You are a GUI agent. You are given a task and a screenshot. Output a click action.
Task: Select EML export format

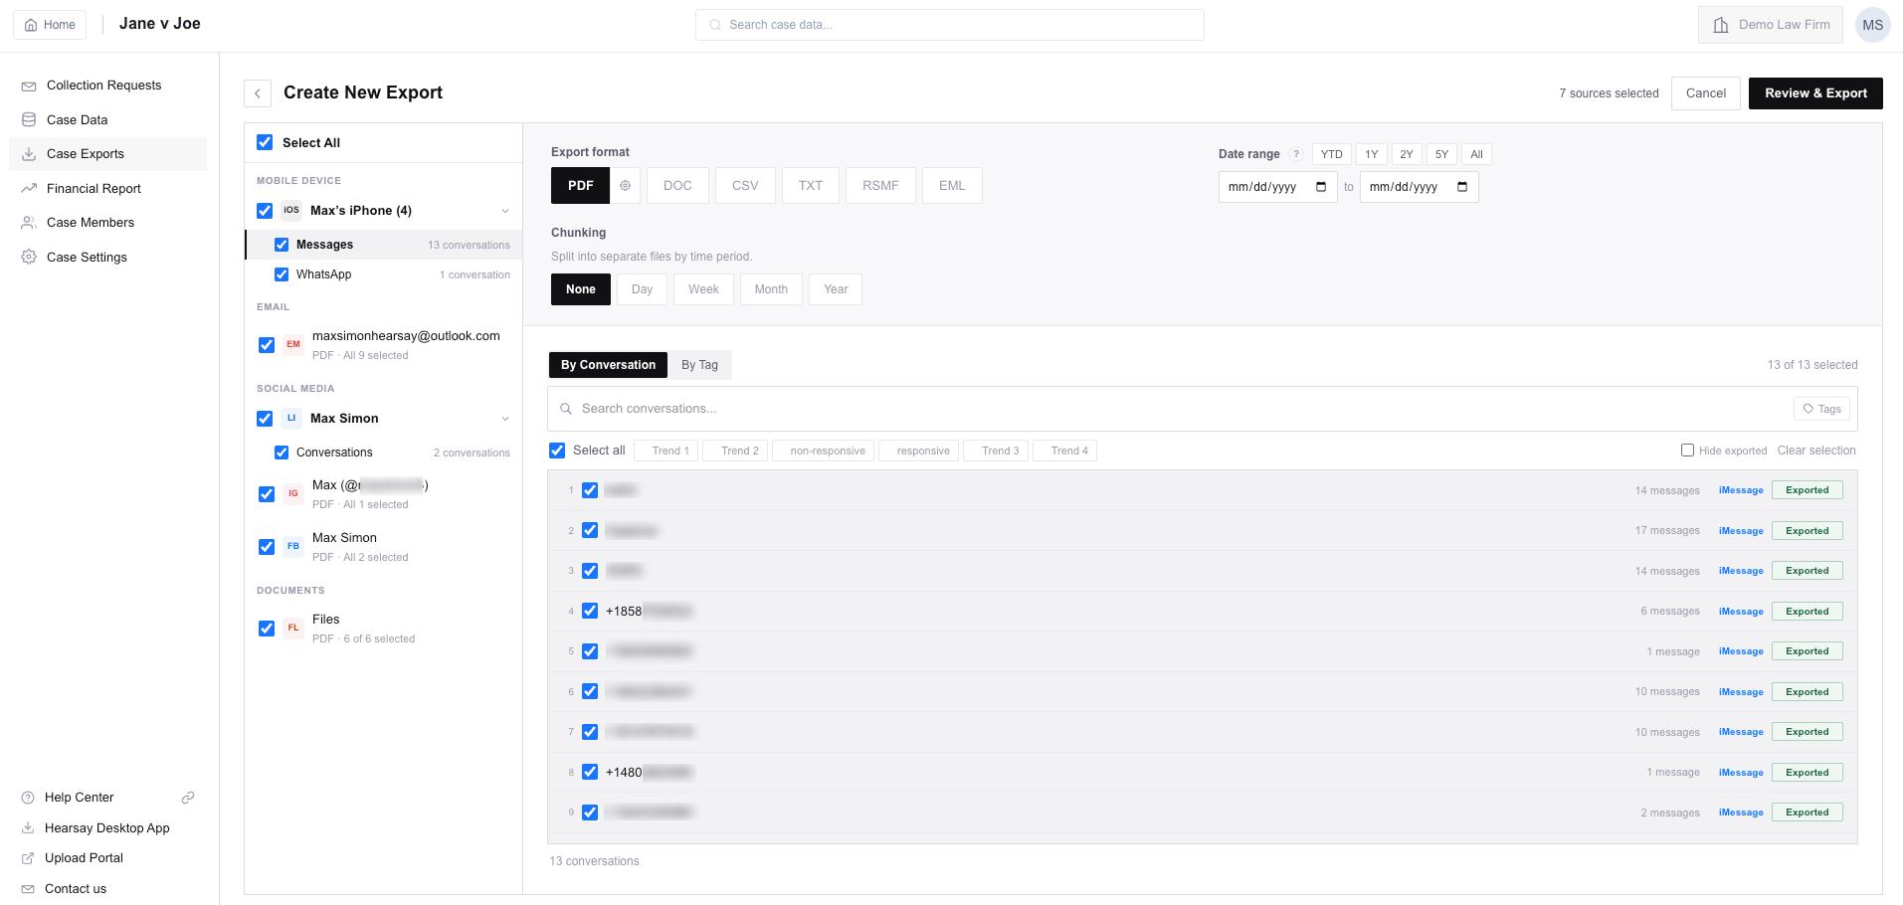pos(952,186)
